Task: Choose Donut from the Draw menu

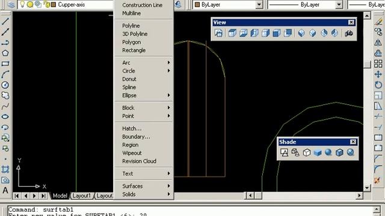Action: [x=144, y=79]
